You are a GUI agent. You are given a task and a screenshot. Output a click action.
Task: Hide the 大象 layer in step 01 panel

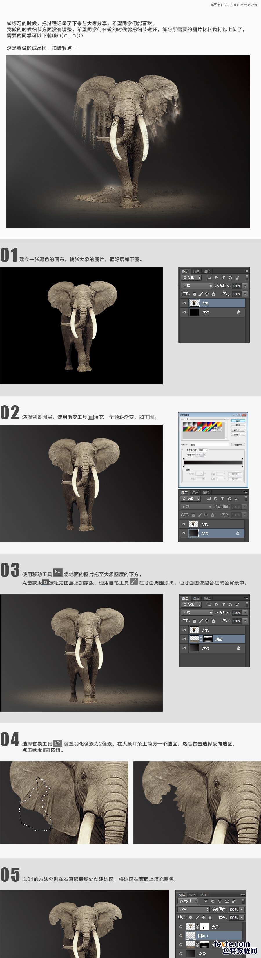pos(184,303)
